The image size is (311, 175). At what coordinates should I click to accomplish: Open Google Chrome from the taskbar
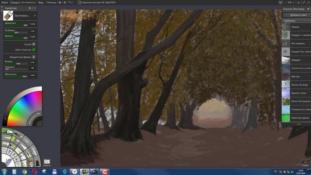tap(25, 172)
